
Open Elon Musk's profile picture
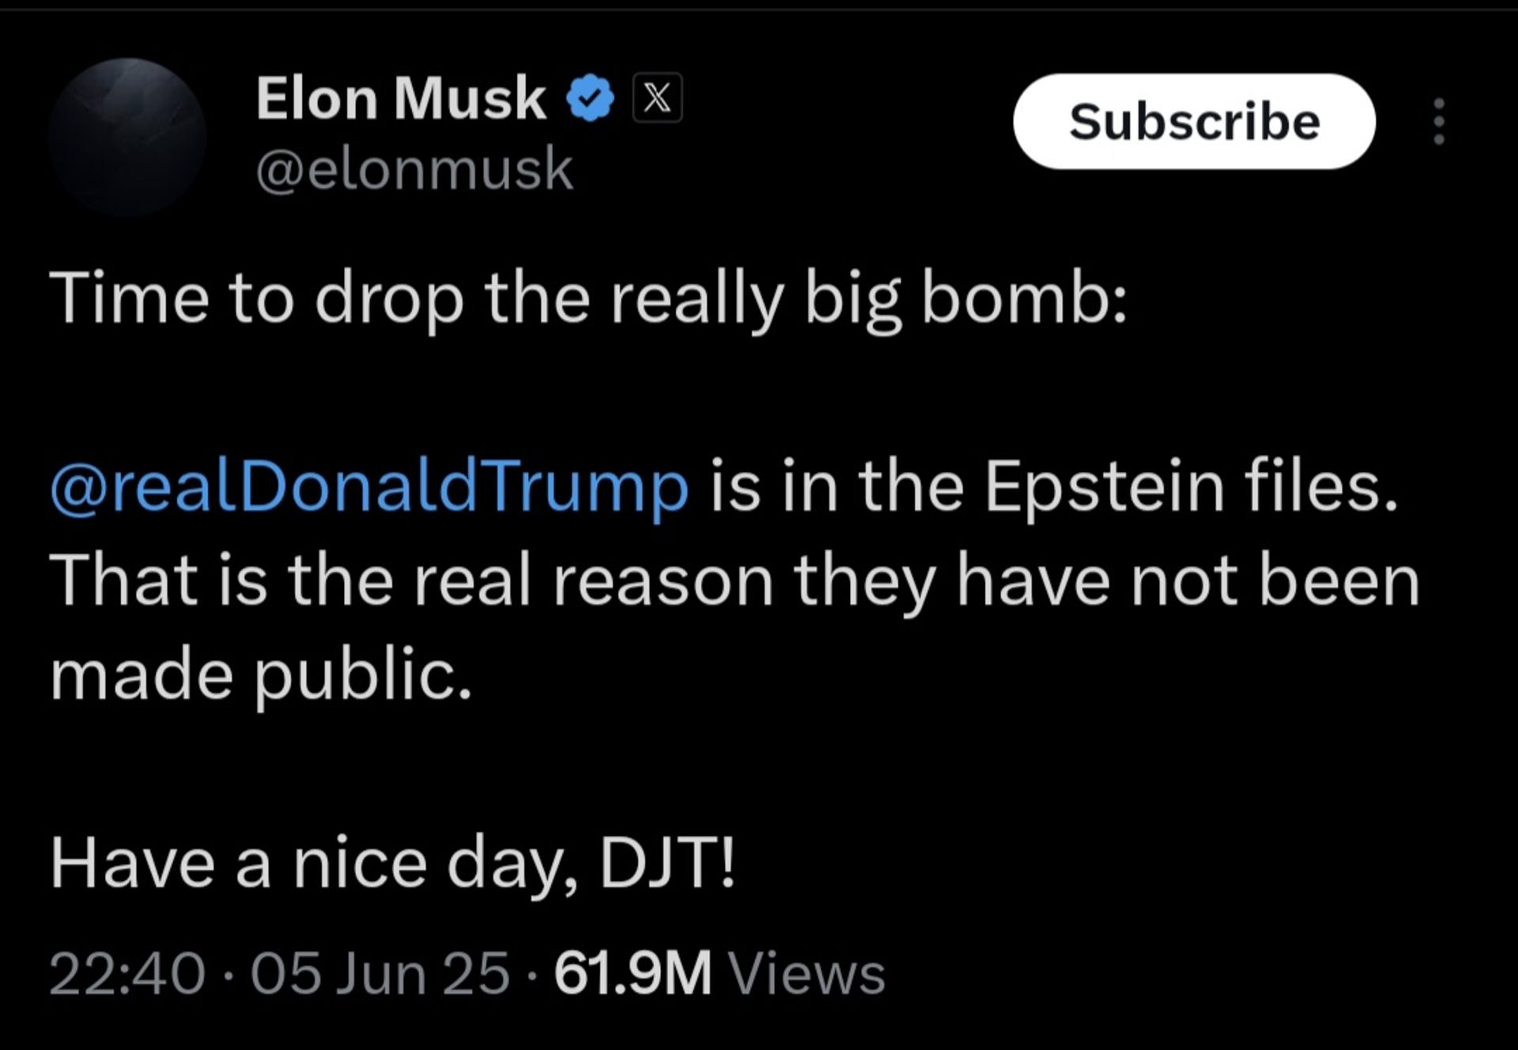coord(127,137)
